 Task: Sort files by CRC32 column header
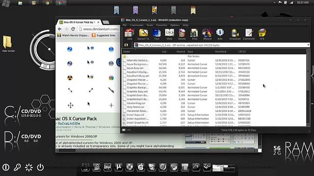point(242,51)
